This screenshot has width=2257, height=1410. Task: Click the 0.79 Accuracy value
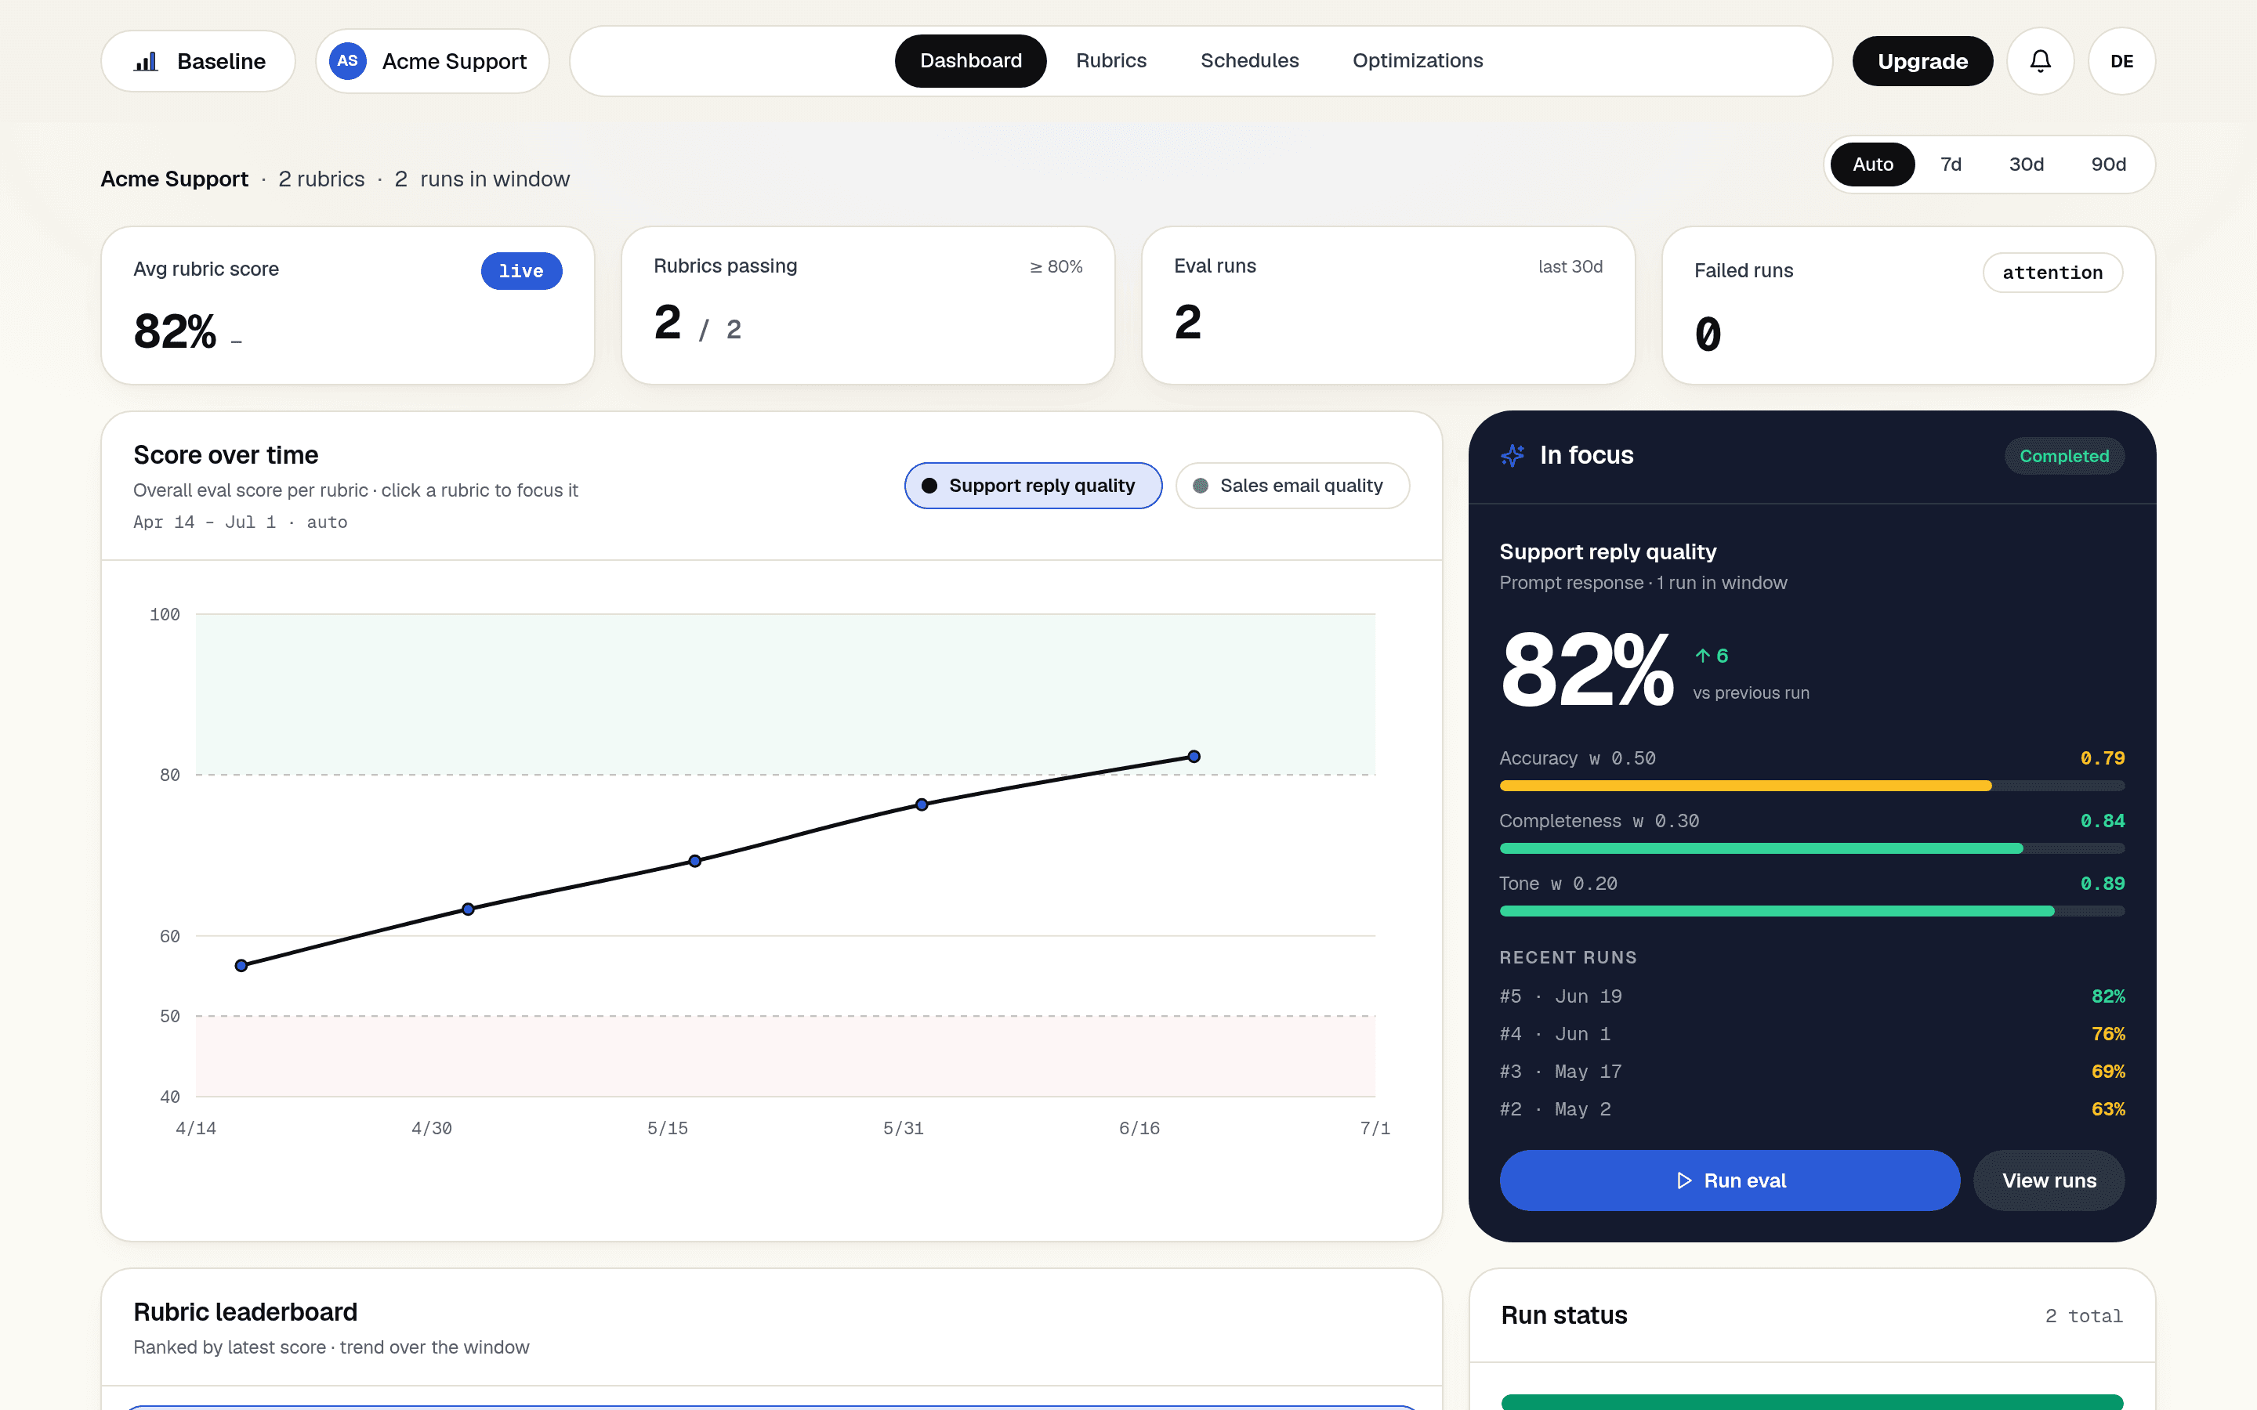(2102, 758)
